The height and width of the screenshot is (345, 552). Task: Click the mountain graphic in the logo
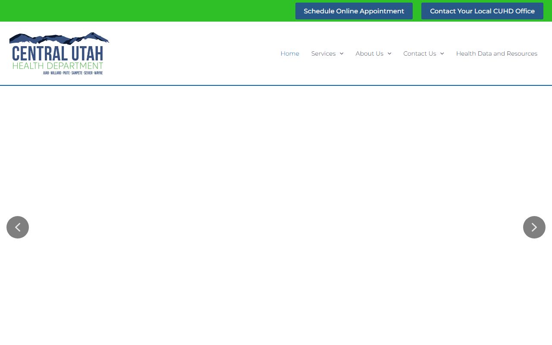point(59,38)
